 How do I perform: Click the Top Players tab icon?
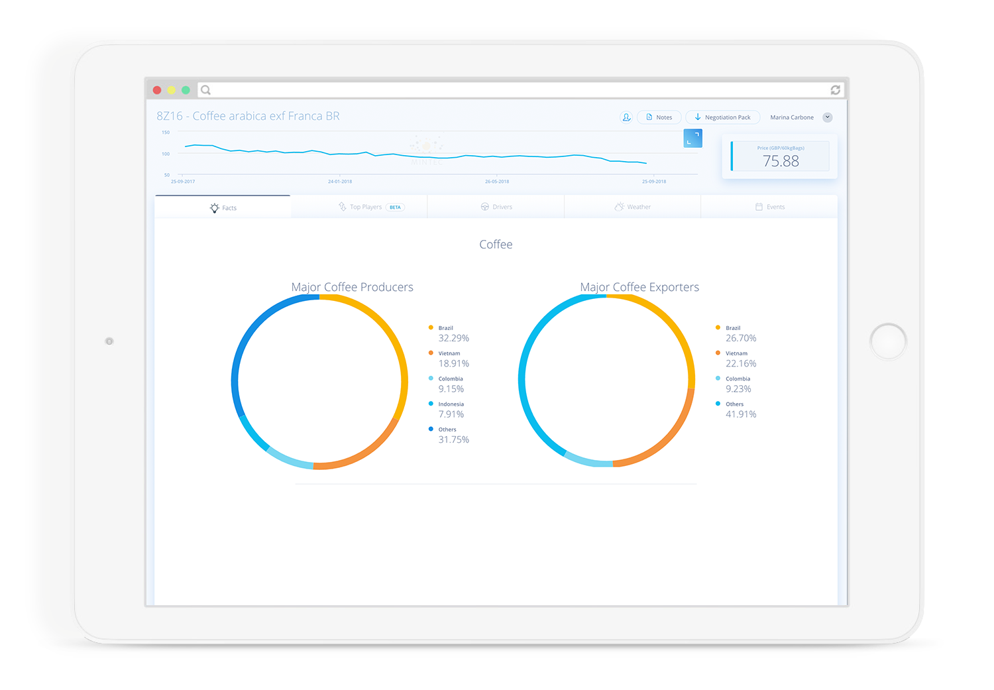click(341, 207)
